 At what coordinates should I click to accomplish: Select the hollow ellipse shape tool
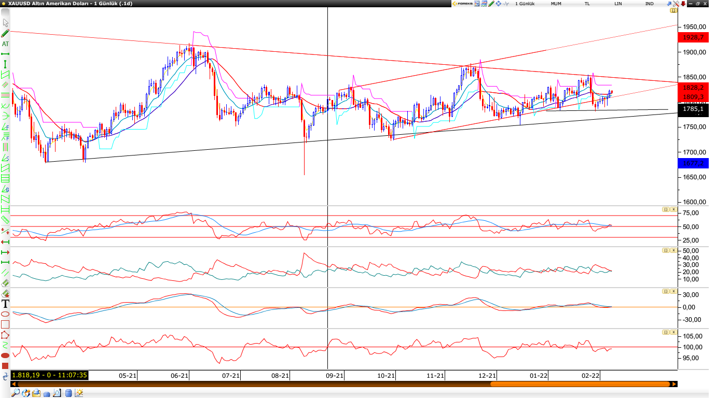click(5, 314)
